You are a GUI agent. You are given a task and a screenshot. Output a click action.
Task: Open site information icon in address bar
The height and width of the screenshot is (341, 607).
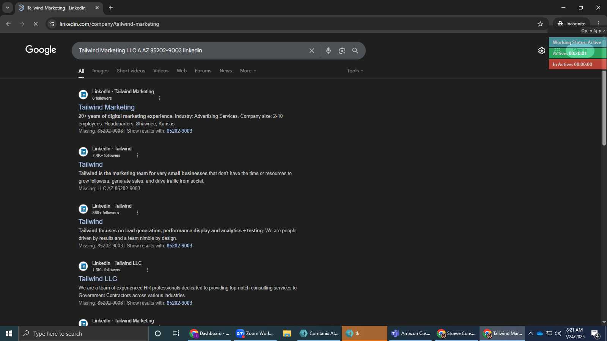(52, 24)
